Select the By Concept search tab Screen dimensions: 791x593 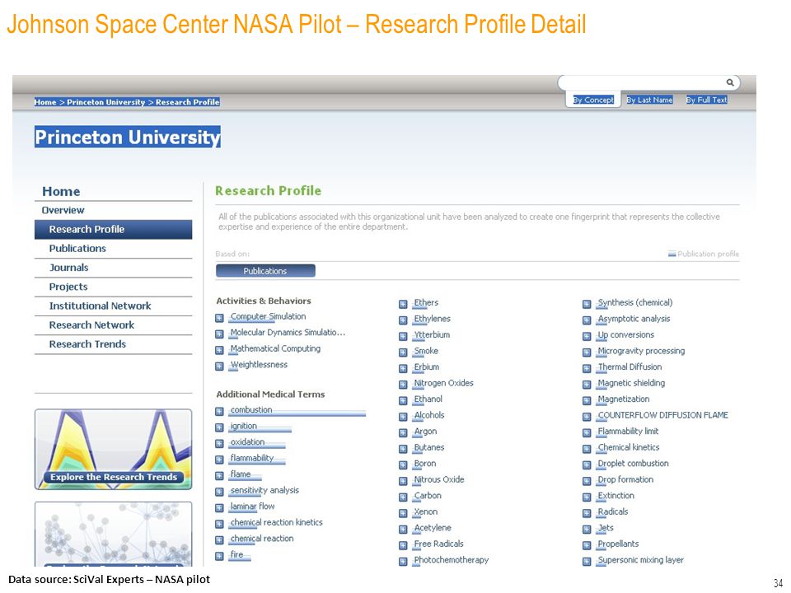point(593,100)
